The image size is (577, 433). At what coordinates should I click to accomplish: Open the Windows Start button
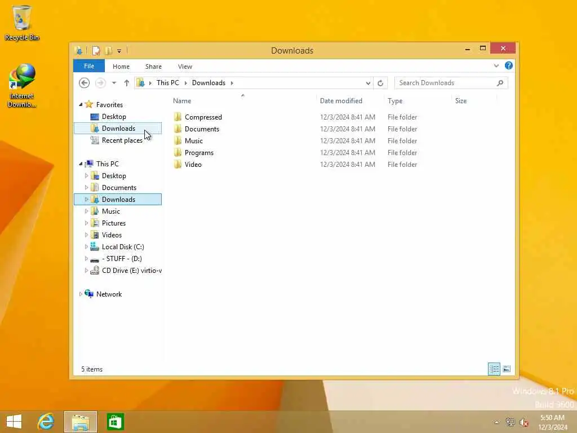14,422
